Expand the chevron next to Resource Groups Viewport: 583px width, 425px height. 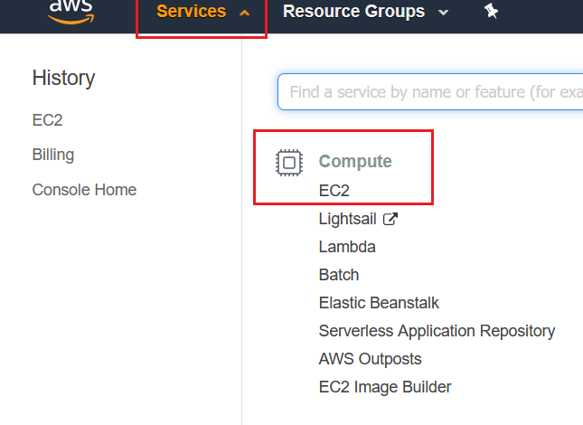point(443,13)
